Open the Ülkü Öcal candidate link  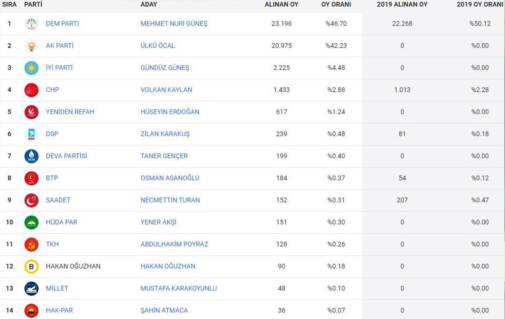click(158, 46)
